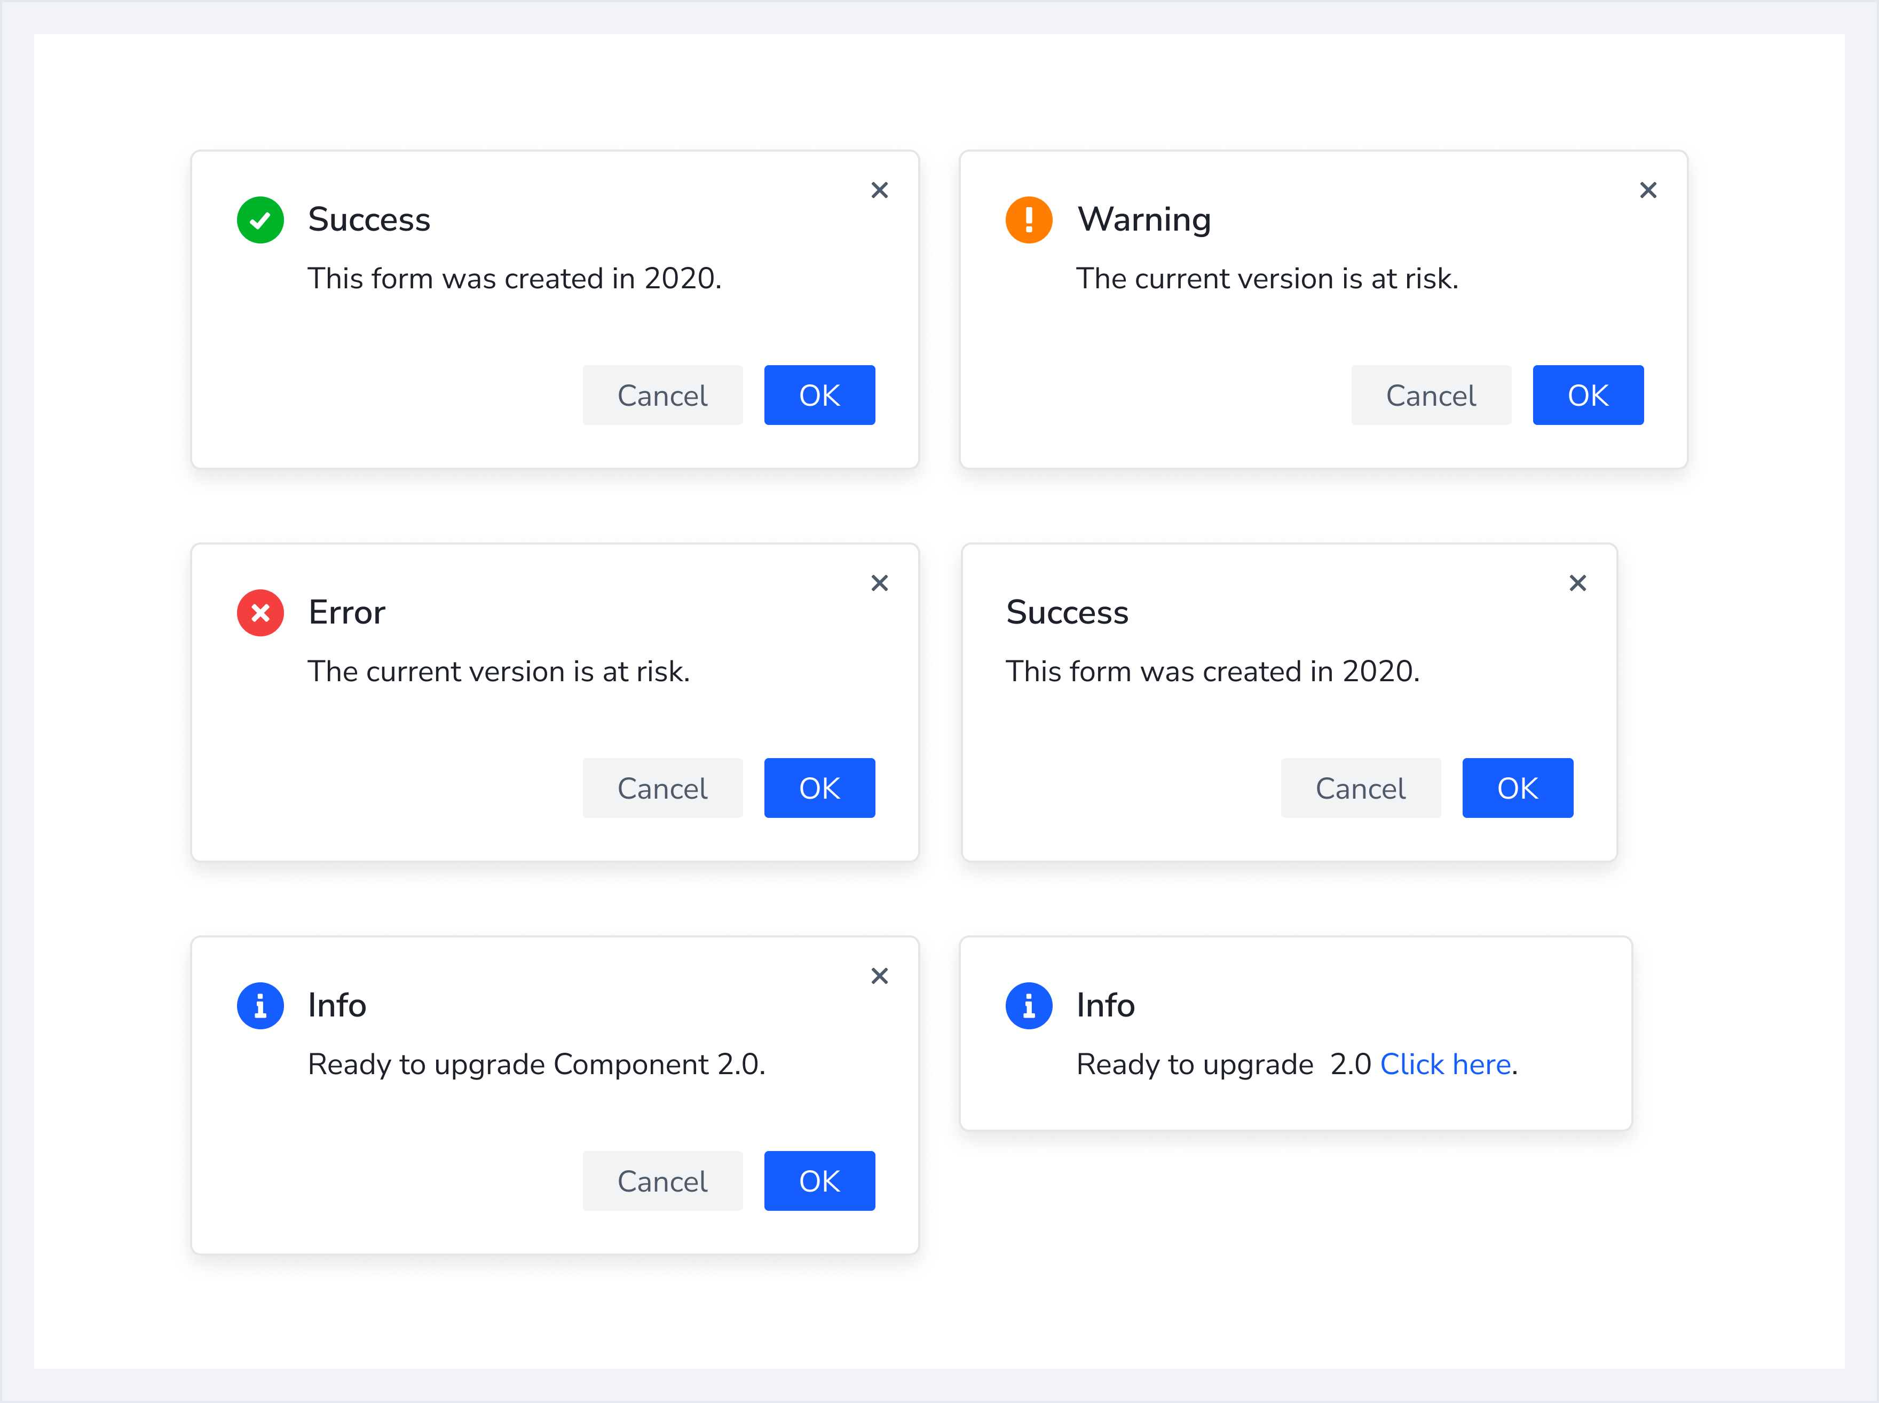
Task: Close the Info dialog with X
Action: click(879, 976)
